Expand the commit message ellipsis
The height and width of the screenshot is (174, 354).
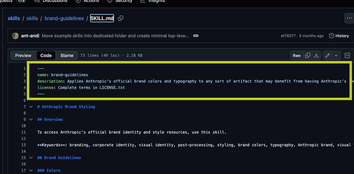[x=196, y=36]
